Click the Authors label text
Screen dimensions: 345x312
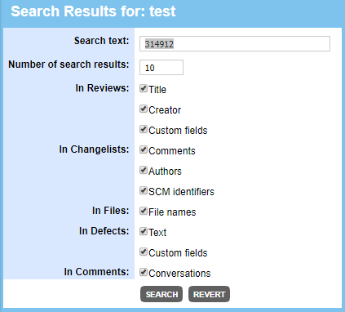[x=165, y=172]
